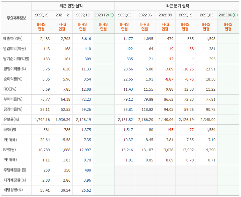Click revenue value '1,477' for 2022.03
241x197 pixels.
coord(128,39)
